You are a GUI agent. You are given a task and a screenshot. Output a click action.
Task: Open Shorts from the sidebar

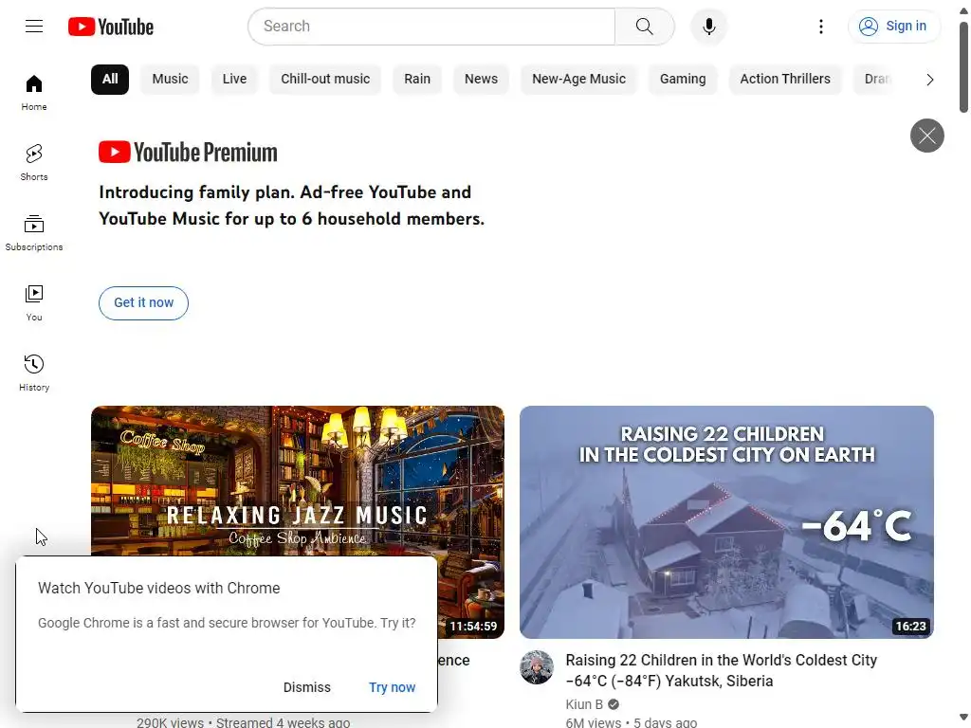click(x=34, y=163)
